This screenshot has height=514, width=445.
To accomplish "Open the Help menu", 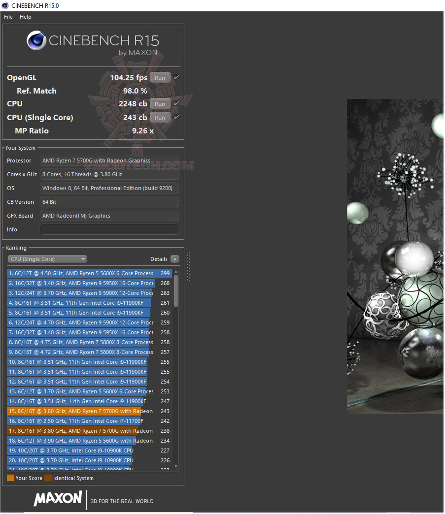I will pyautogui.click(x=25, y=17).
